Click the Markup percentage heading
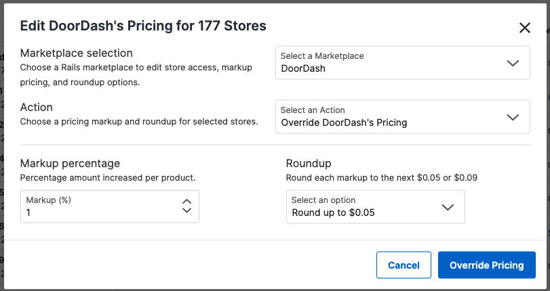 tap(70, 163)
